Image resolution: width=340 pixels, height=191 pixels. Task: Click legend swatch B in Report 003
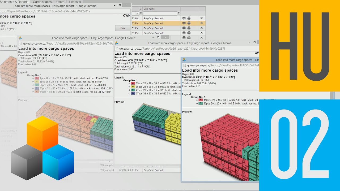[x=133, y=87]
